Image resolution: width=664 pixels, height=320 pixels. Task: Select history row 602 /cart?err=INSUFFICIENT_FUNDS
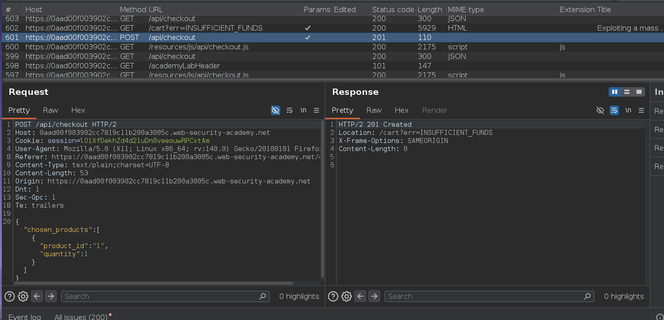(x=332, y=28)
